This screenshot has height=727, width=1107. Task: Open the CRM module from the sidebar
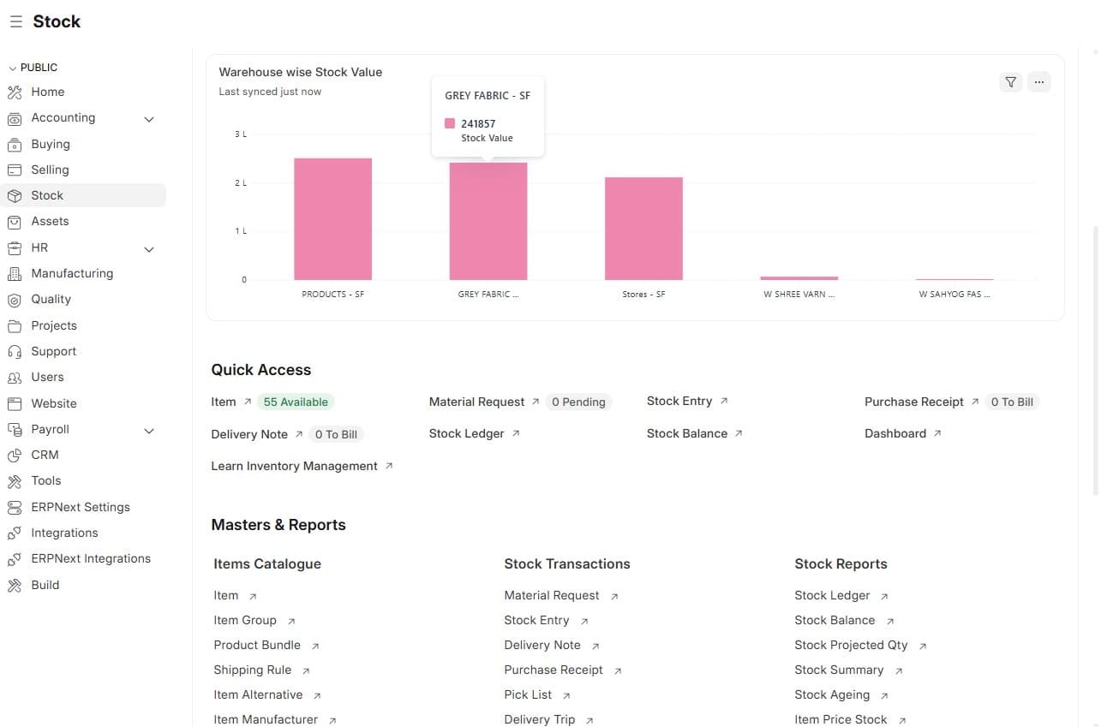15,455
